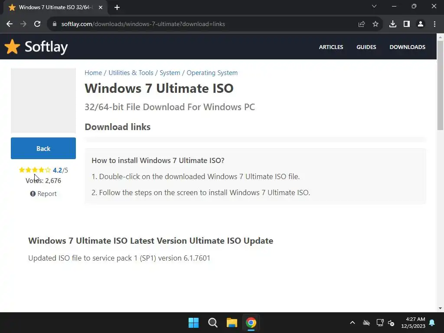444x333 pixels.
Task: Click the scrollbar down arrow
Action: [x=441, y=308]
